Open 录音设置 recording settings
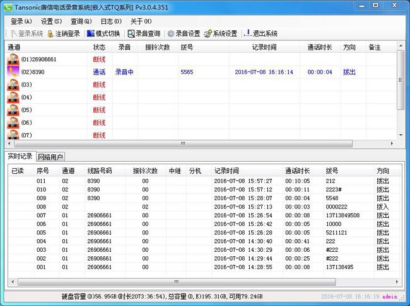 pos(171,33)
